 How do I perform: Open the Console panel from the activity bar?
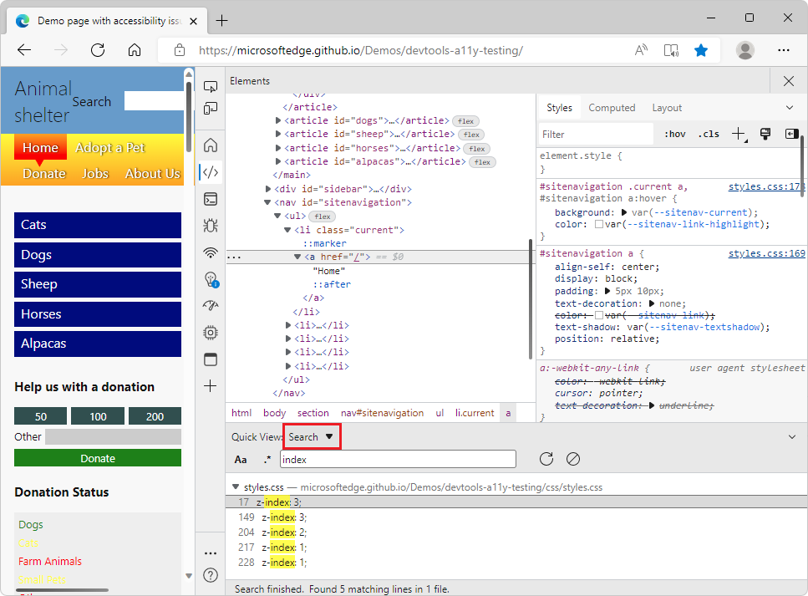pyautogui.click(x=210, y=199)
